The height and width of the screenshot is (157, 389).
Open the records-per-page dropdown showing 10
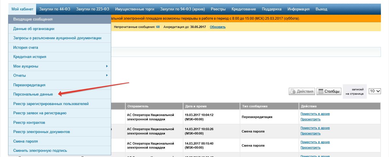pyautogui.click(x=375, y=91)
